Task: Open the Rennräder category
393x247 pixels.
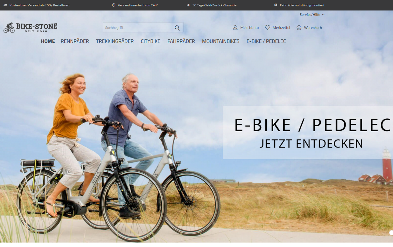Action: click(75, 41)
